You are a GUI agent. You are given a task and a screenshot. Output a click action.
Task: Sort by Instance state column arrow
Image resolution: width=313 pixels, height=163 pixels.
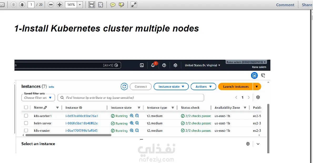[139, 108]
